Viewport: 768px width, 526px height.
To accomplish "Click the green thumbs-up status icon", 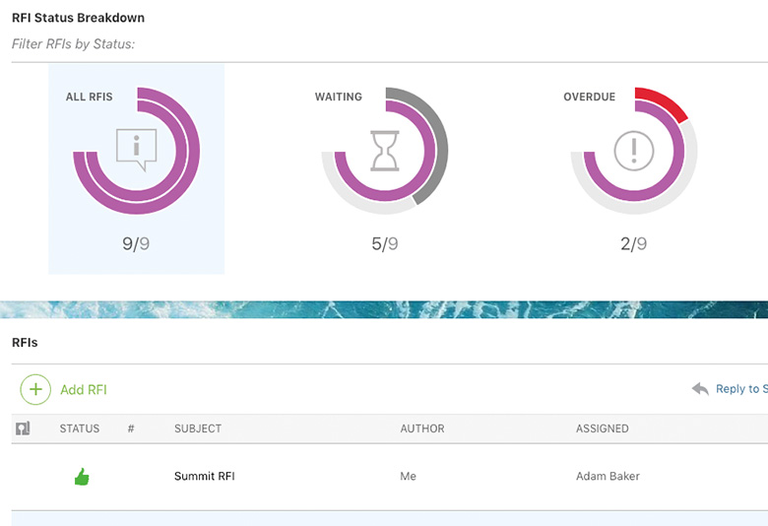I will [82, 477].
